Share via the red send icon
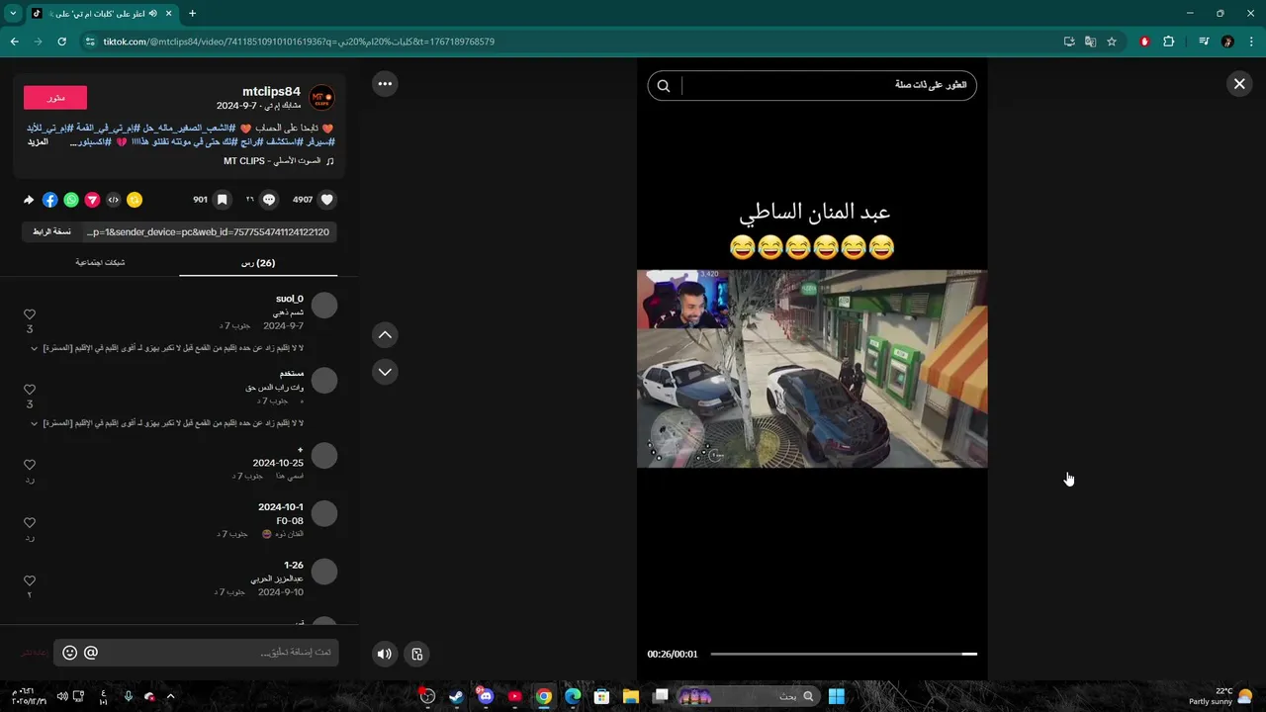1266x712 pixels. [92, 200]
